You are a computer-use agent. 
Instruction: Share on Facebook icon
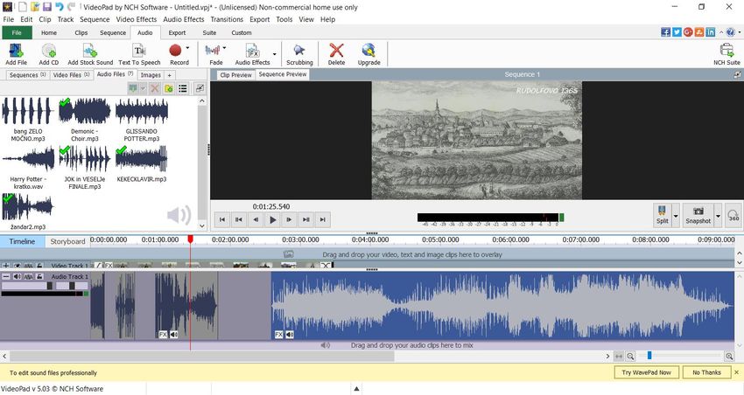(665, 32)
